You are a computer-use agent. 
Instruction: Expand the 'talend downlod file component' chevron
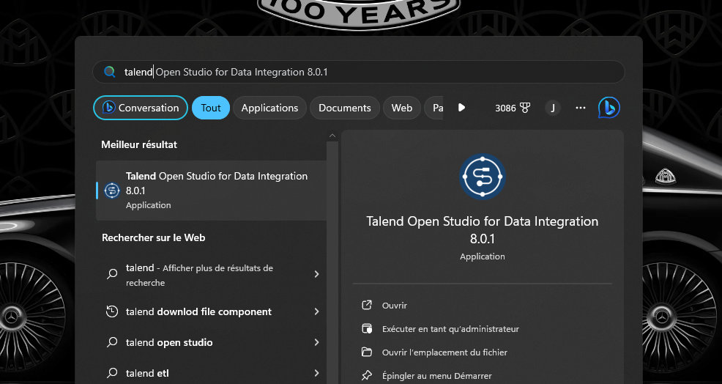pyautogui.click(x=316, y=311)
